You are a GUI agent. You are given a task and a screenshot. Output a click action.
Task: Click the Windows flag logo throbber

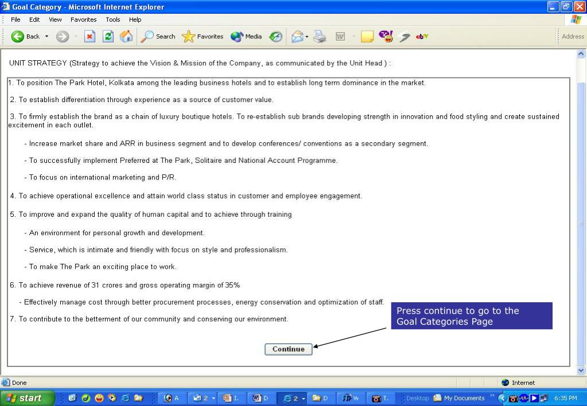pos(576,19)
